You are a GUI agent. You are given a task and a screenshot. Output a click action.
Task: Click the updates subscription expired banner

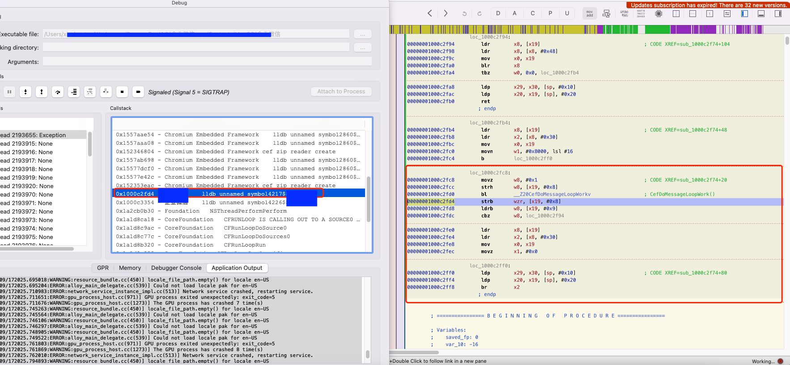[708, 5]
